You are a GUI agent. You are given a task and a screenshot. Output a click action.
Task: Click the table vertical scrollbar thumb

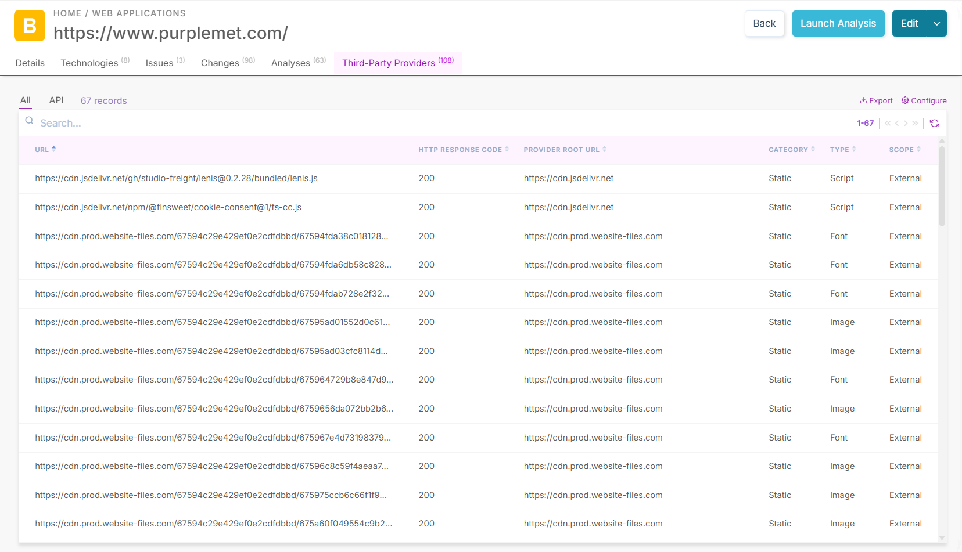(x=942, y=186)
